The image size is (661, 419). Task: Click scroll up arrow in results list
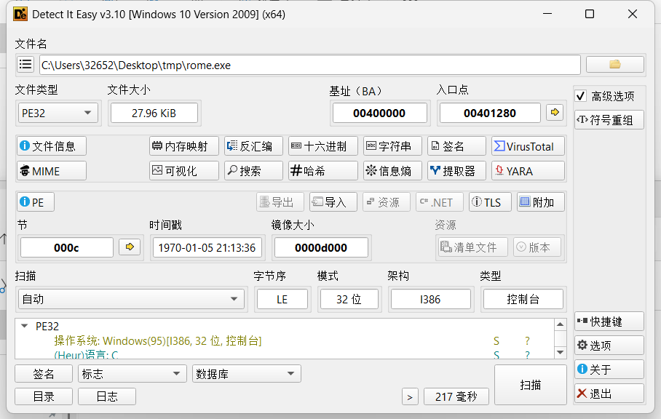(560, 324)
